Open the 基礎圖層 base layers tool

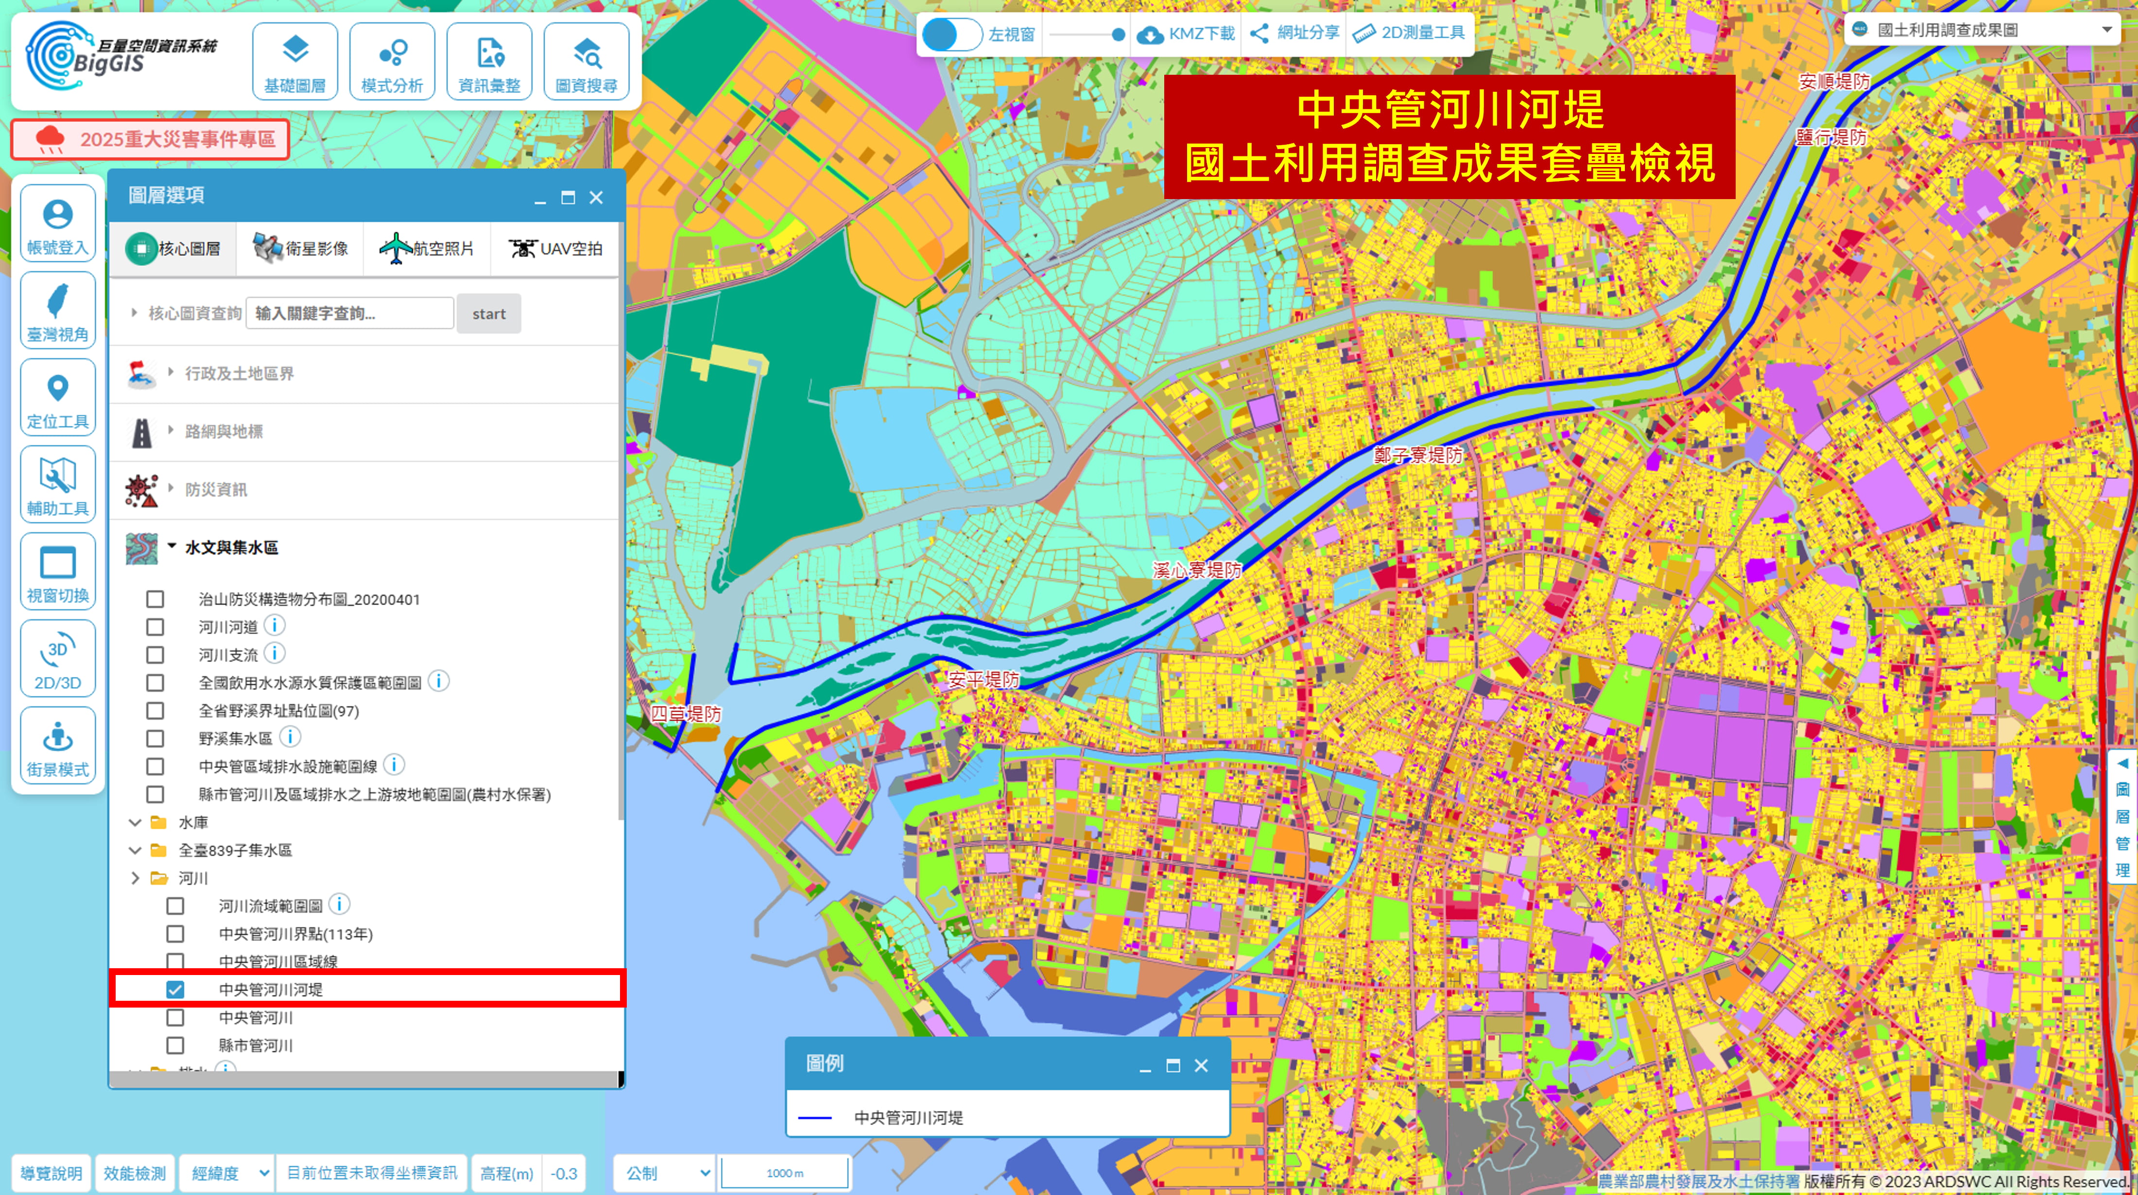[294, 62]
